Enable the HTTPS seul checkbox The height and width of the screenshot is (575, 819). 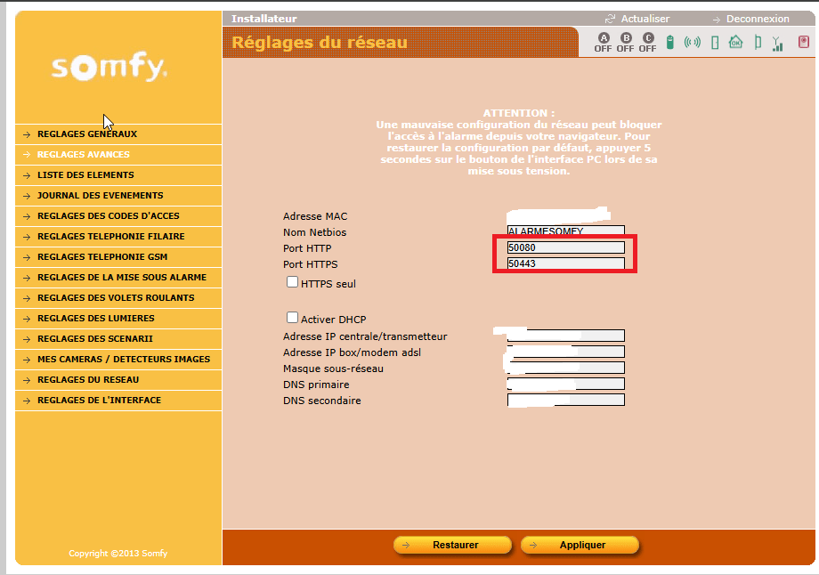[292, 282]
